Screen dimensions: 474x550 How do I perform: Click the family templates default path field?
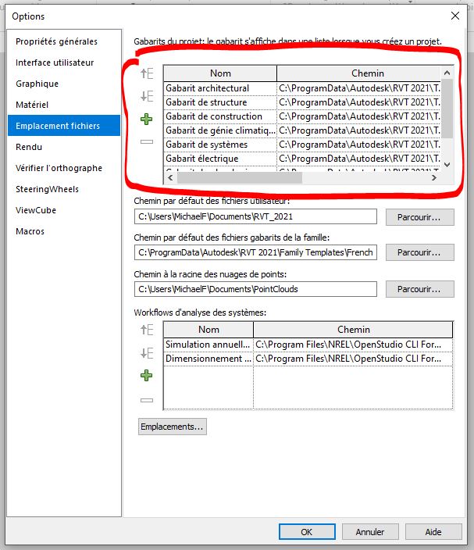255,252
